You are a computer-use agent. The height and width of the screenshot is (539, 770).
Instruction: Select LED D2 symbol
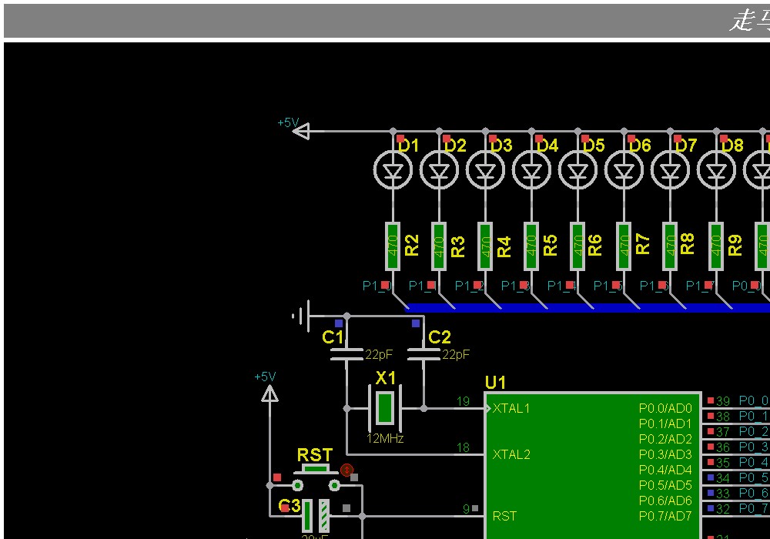(439, 170)
